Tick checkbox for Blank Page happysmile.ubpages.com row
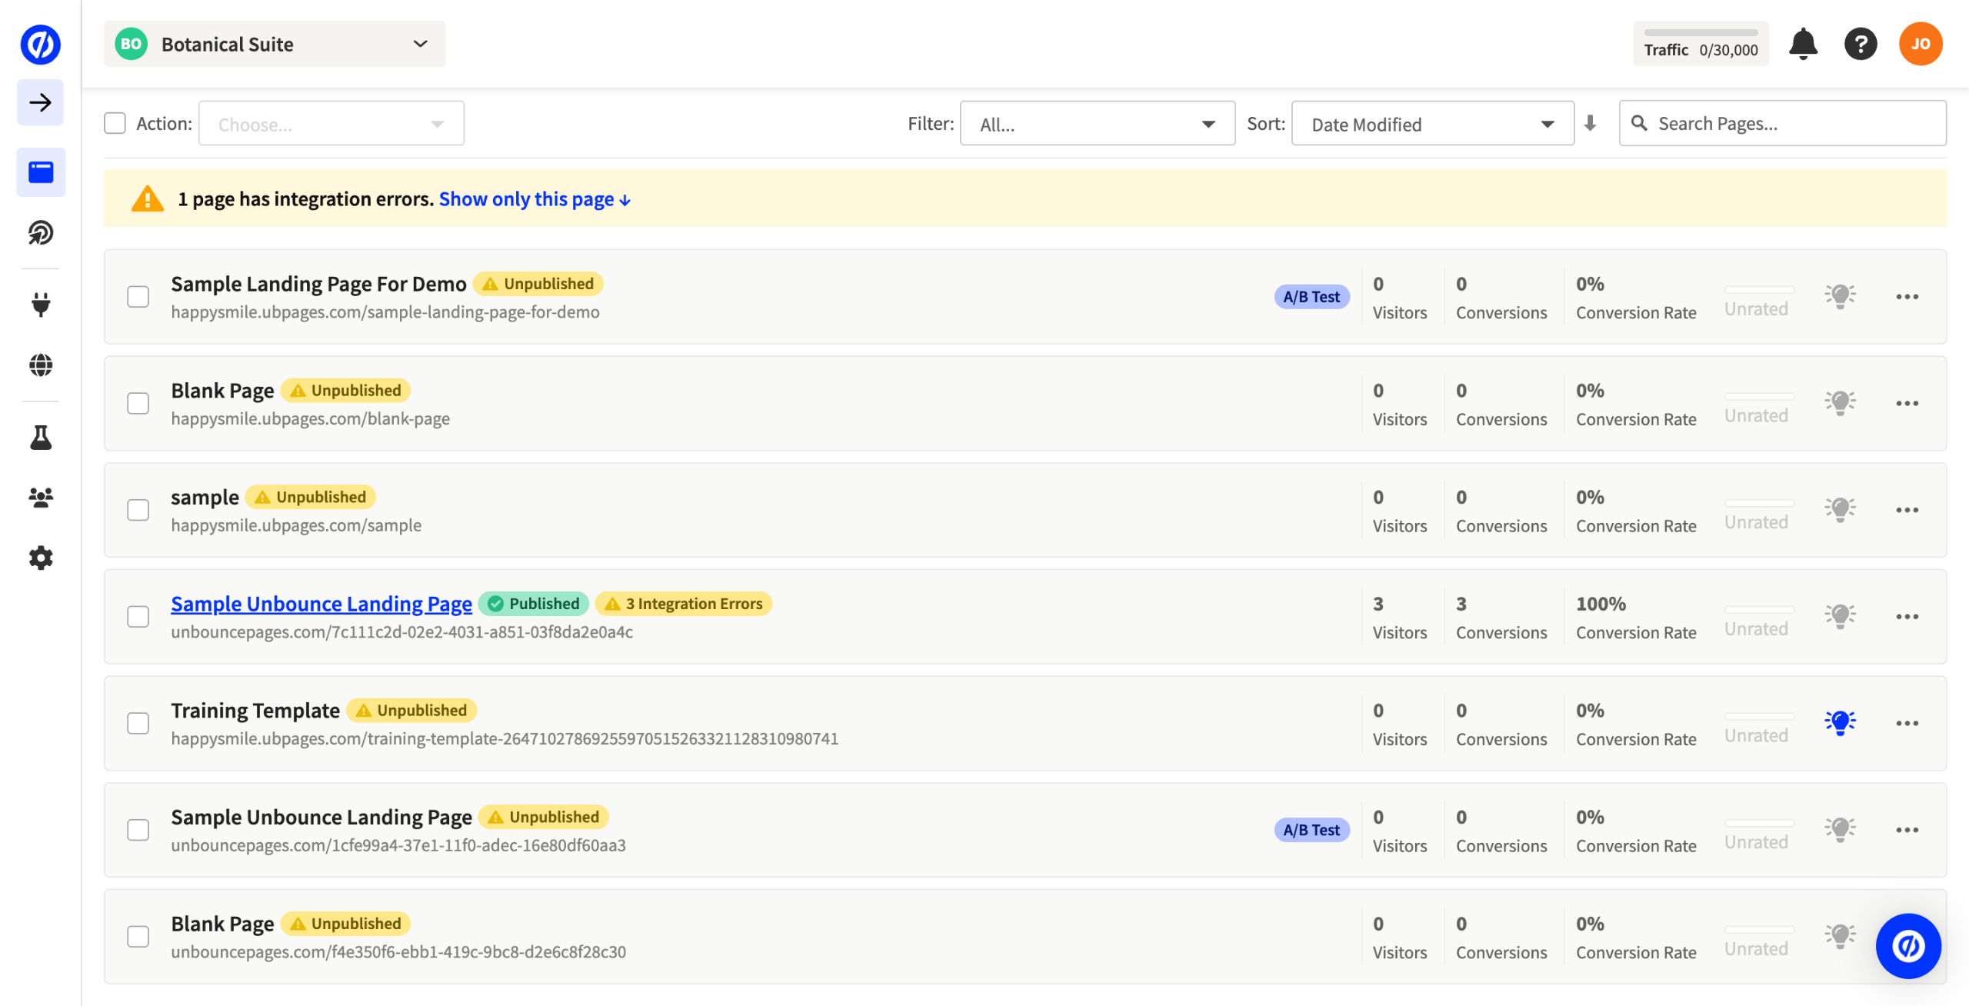 (138, 403)
